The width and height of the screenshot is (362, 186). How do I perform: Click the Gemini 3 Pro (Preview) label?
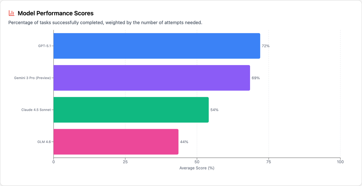click(32, 78)
